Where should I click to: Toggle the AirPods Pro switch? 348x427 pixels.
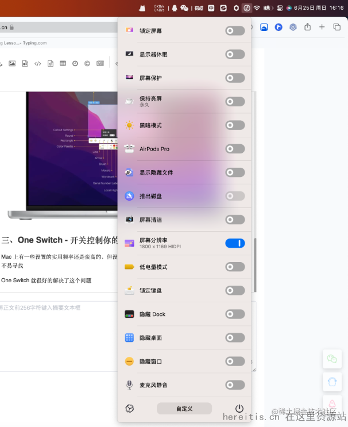(x=235, y=149)
